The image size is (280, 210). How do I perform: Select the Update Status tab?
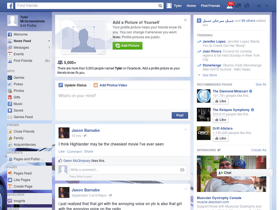tap(73, 85)
